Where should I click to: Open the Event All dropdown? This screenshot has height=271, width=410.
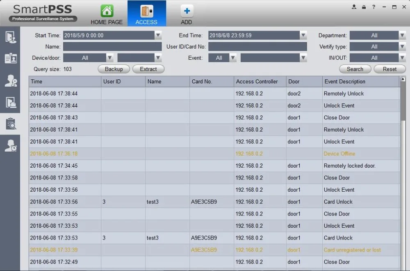tap(222, 58)
